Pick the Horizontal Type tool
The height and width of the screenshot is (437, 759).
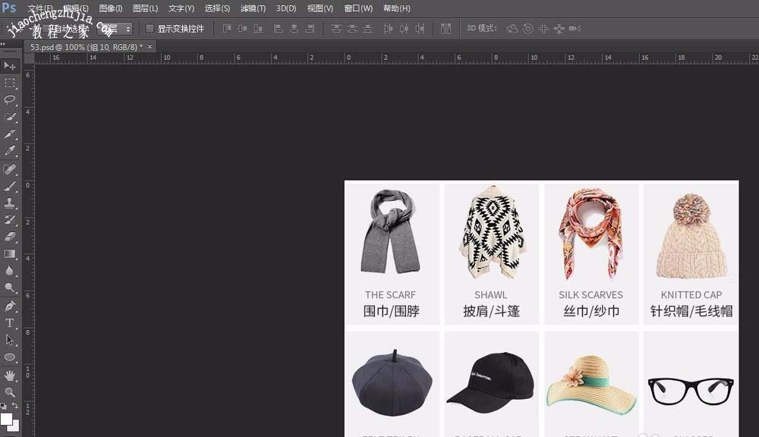(10, 321)
